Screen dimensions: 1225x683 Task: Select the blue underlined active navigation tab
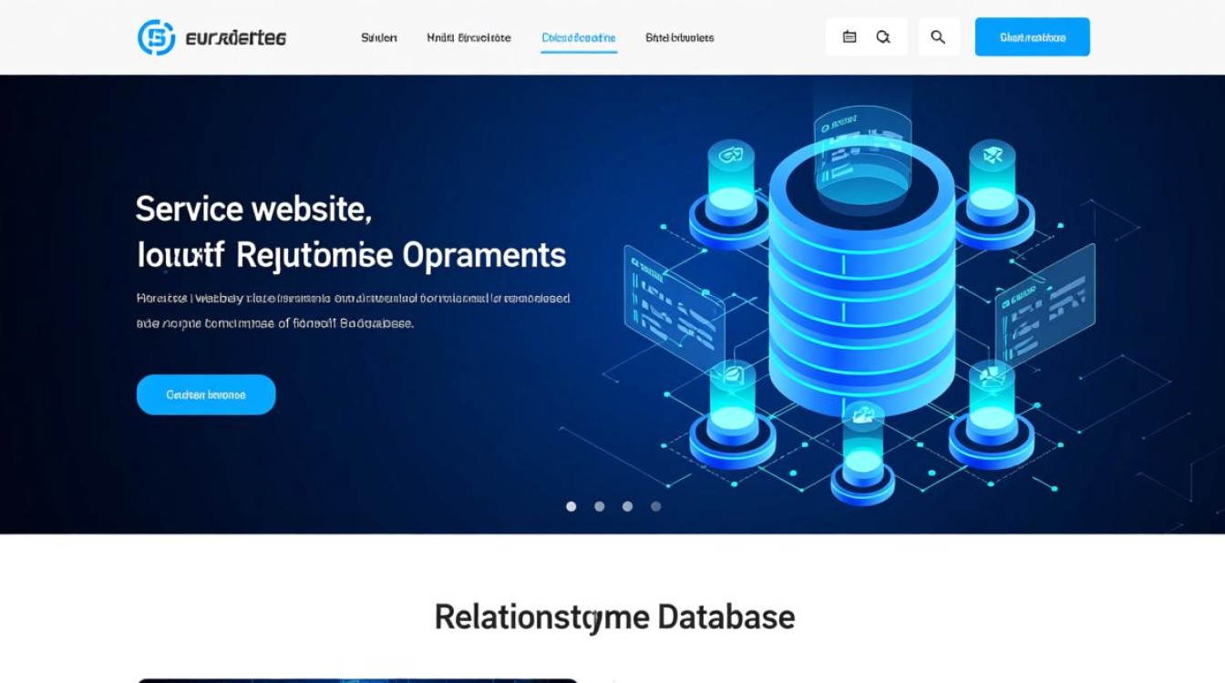click(579, 38)
